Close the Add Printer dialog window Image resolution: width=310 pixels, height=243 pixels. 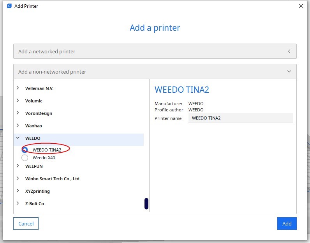301,6
